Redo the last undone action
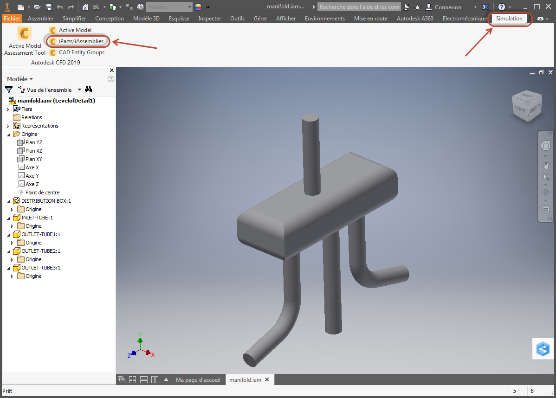 (71, 7)
